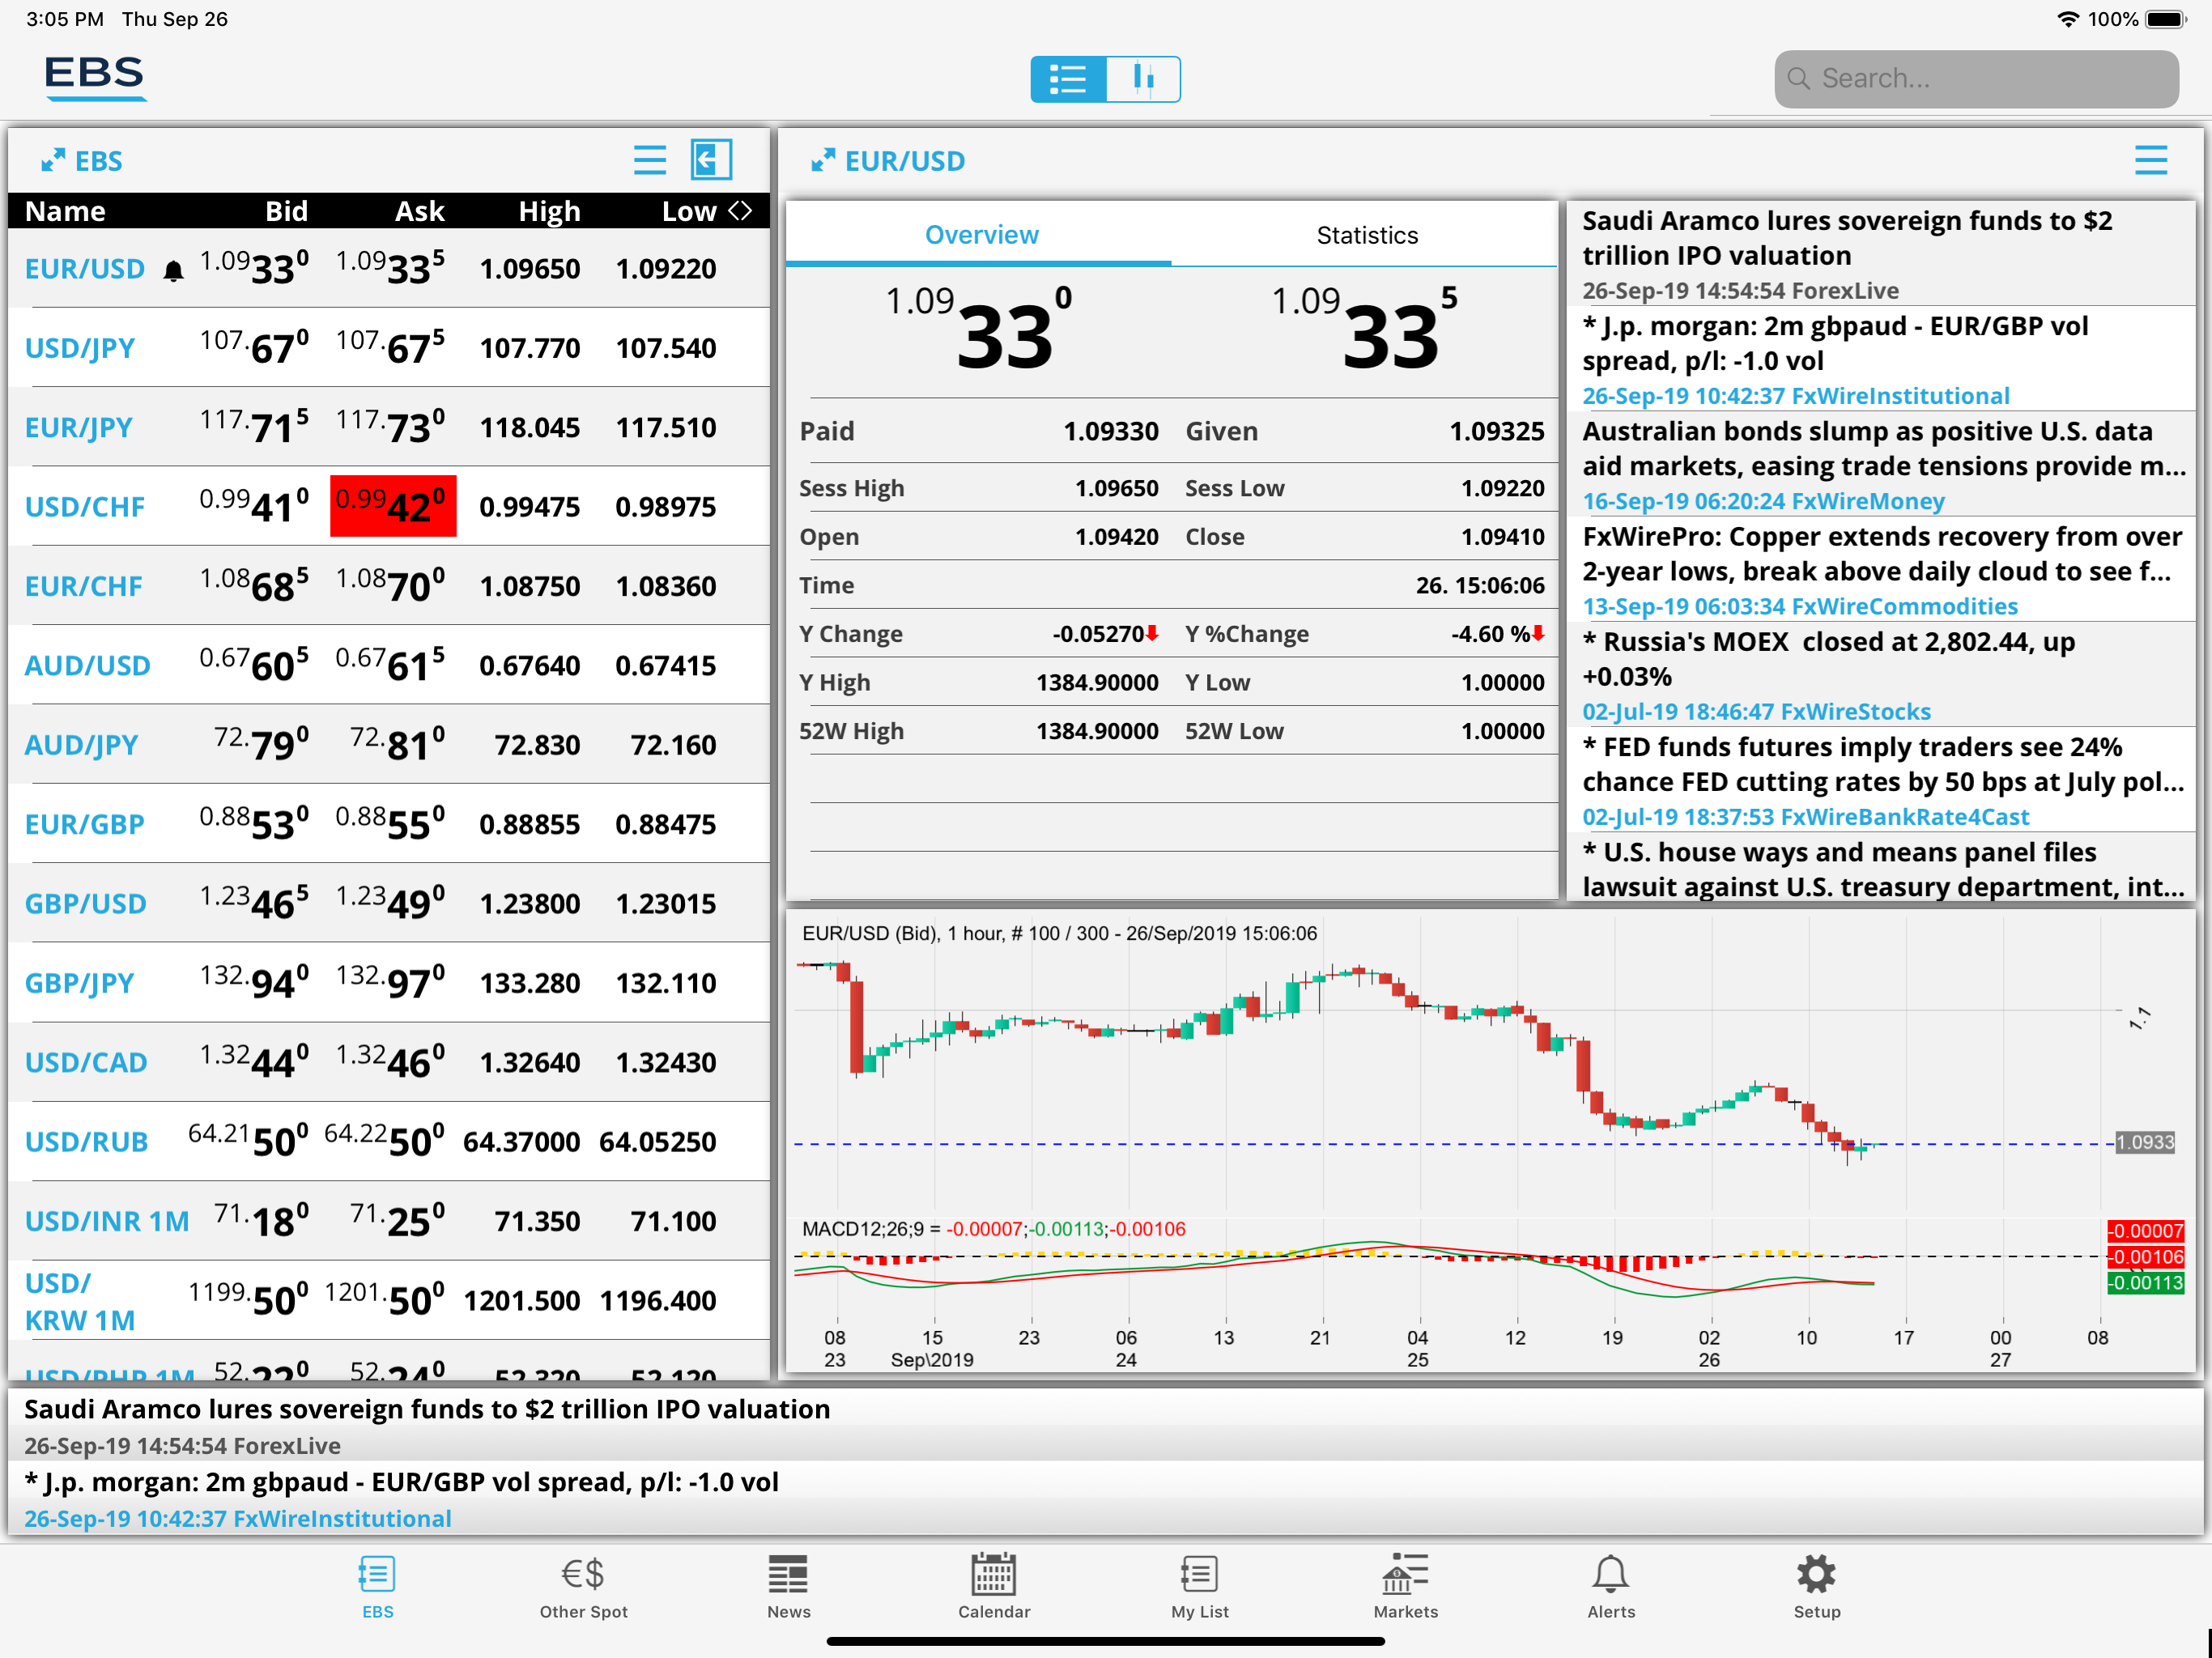Open the Calendar tab
The image size is (2212, 1658).
(x=993, y=1586)
